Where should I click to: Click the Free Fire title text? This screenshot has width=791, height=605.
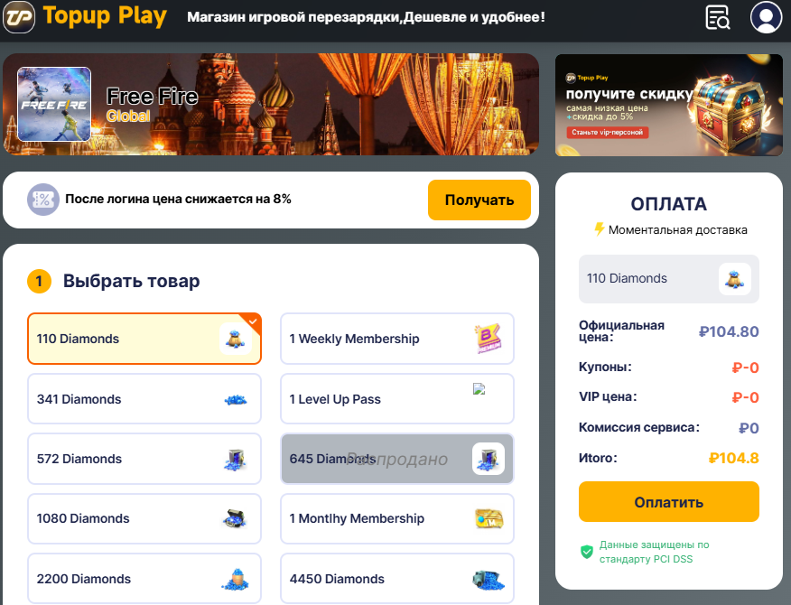click(153, 97)
